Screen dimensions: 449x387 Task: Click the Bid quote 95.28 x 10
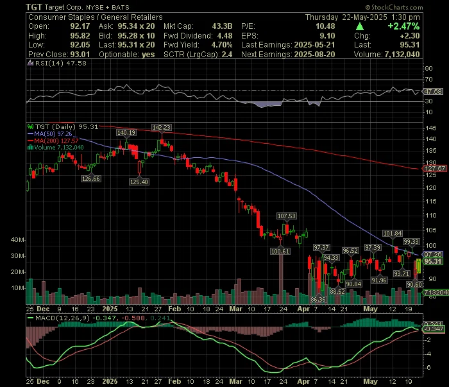136,36
